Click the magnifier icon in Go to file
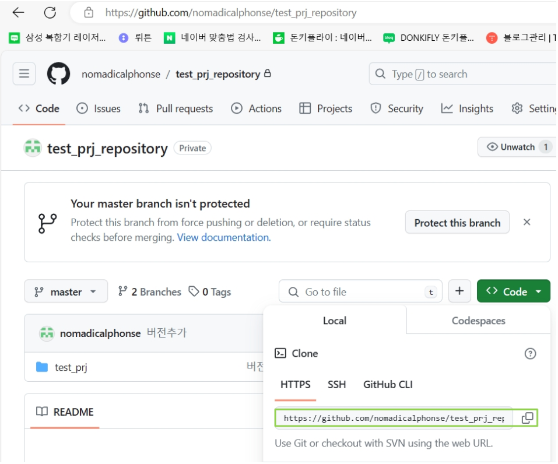Image resolution: width=558 pixels, height=464 pixels. [x=293, y=292]
